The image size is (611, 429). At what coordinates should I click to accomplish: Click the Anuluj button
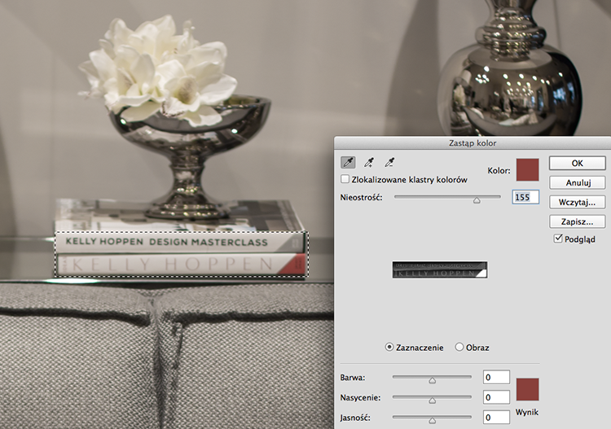tap(577, 182)
